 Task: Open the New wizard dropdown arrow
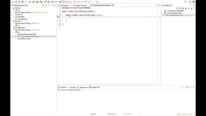click(x=14, y=2)
